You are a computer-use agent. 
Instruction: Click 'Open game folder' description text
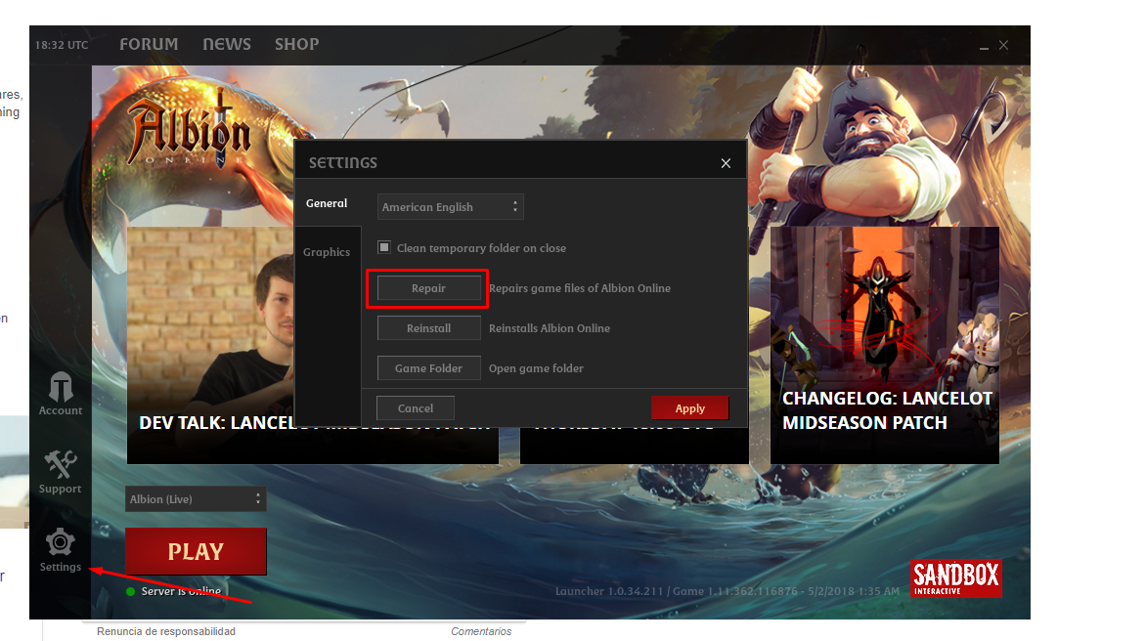(x=536, y=368)
